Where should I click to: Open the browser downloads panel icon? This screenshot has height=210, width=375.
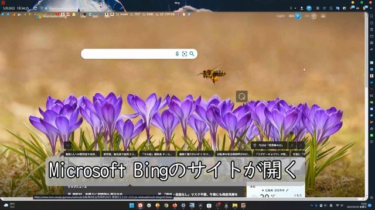coord(302,8)
